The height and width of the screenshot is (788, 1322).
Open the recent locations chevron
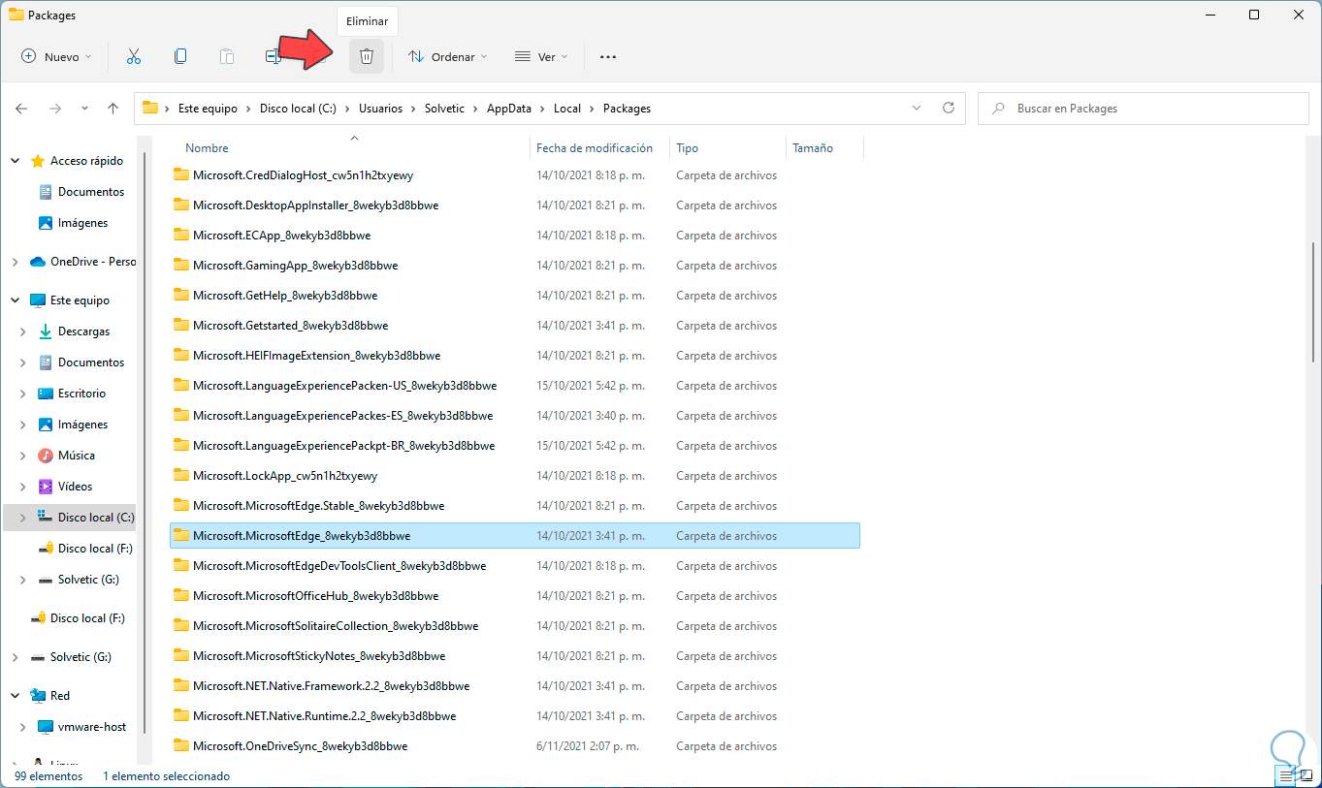pos(85,109)
